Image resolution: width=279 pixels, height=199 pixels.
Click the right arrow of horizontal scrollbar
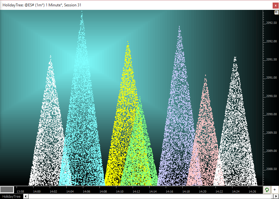(x=276, y=196)
